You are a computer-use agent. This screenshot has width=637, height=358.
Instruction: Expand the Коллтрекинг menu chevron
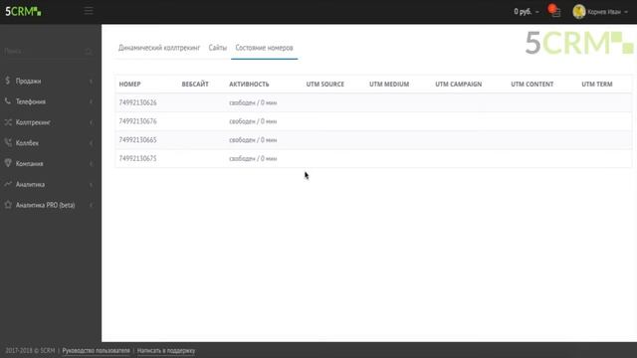tap(91, 122)
